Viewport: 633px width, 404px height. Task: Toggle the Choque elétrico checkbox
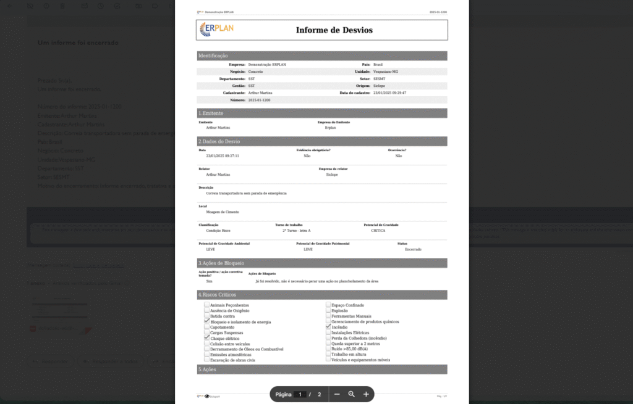pyautogui.click(x=206, y=338)
